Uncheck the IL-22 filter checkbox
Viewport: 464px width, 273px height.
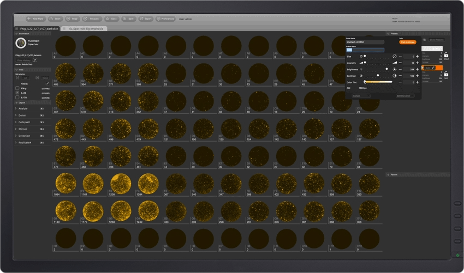[x=17, y=93]
